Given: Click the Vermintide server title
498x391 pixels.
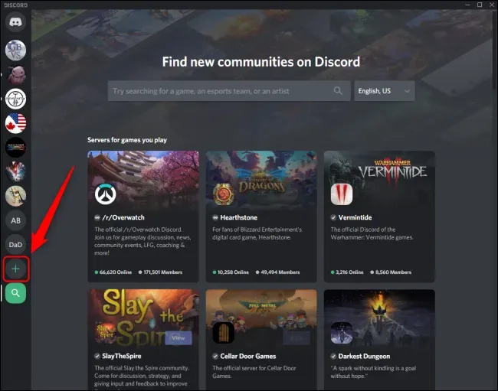Looking at the screenshot, I should (x=355, y=217).
